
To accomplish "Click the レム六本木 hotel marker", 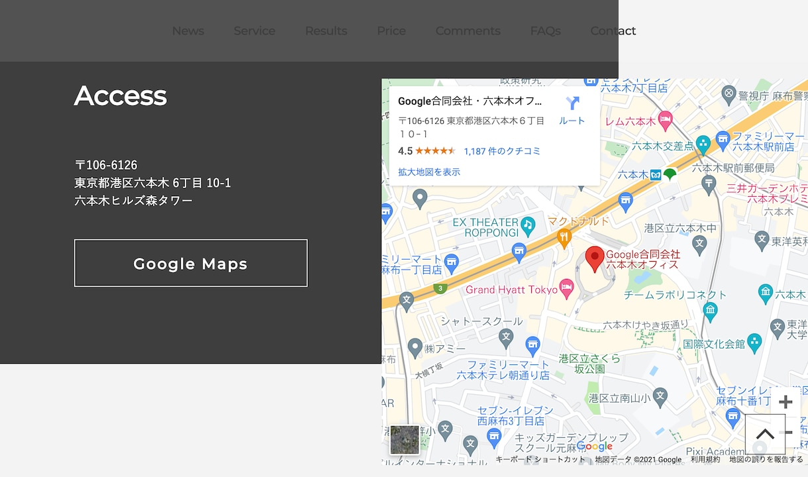I will pyautogui.click(x=665, y=121).
